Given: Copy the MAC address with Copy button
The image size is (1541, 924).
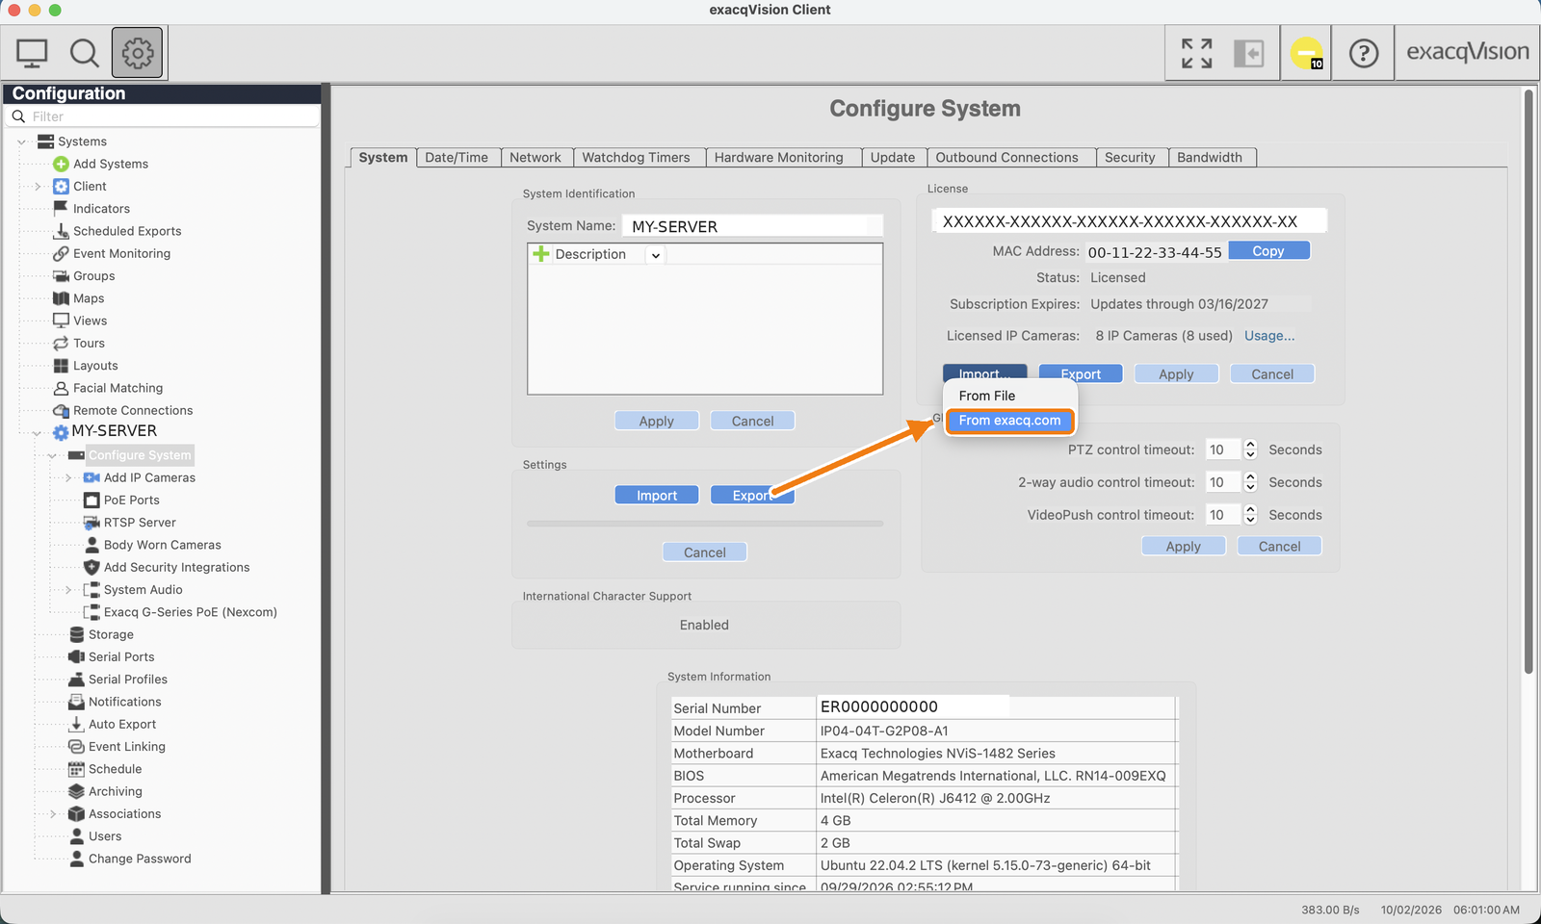Looking at the screenshot, I should 1268,251.
